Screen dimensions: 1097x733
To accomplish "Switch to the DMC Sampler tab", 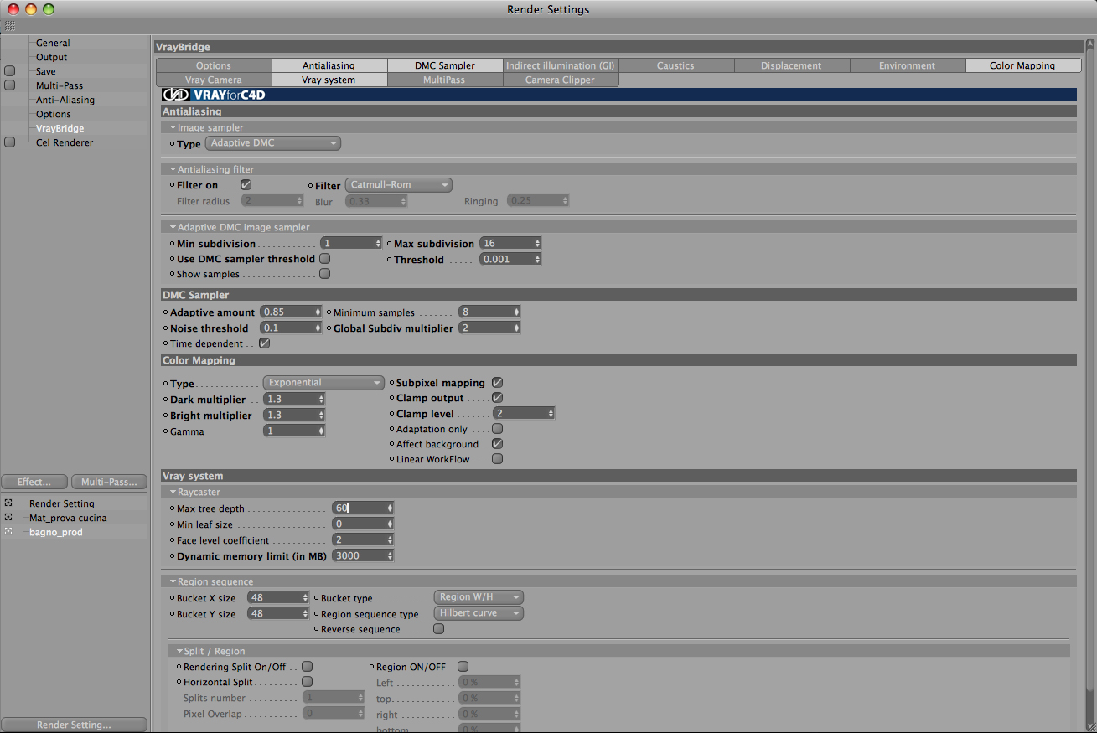I will (x=445, y=65).
